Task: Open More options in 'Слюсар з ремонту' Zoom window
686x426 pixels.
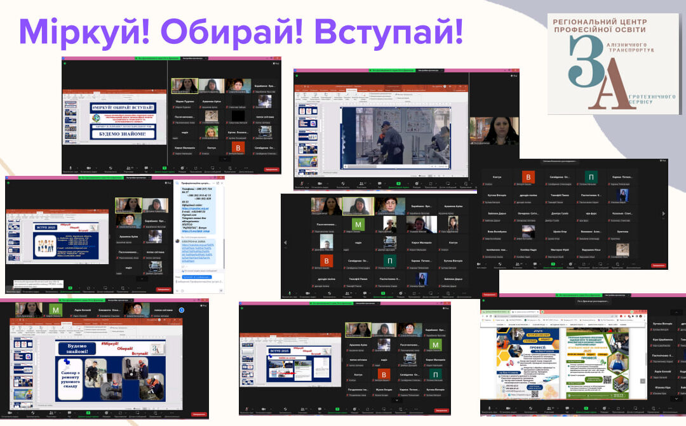Action: (x=172, y=413)
